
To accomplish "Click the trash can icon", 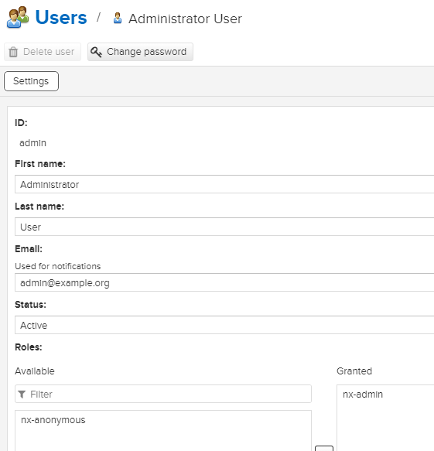I will [x=13, y=52].
